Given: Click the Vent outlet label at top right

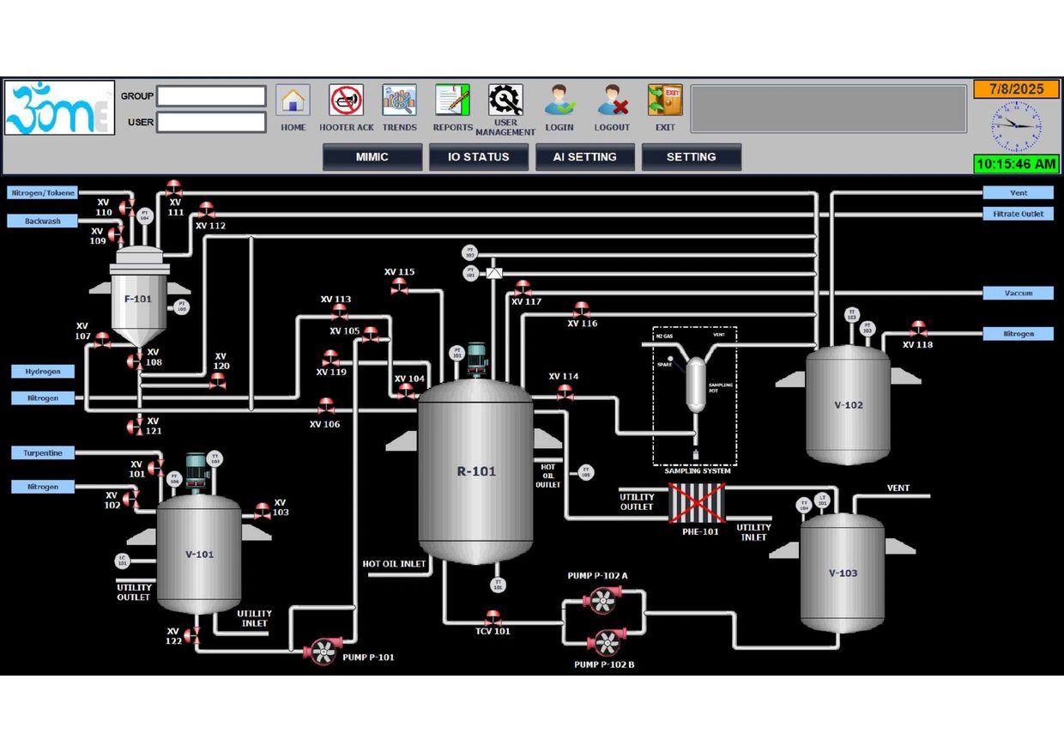Looking at the screenshot, I should pyautogui.click(x=1018, y=193).
